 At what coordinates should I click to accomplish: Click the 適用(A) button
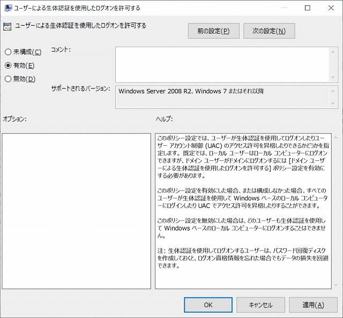point(313,305)
